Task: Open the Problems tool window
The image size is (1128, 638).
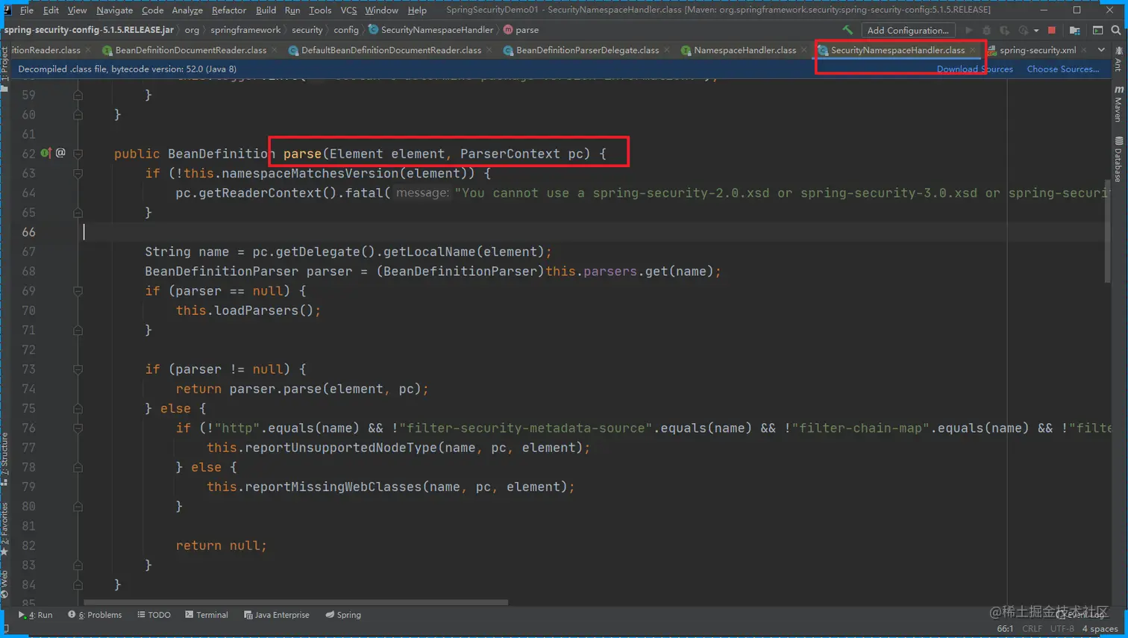Action: [95, 615]
